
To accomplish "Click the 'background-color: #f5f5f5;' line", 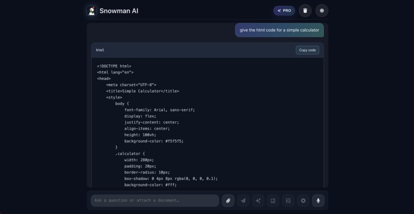I will (x=154, y=141).
